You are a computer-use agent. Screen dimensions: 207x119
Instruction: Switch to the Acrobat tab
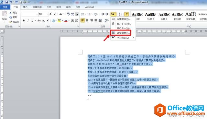90,7
